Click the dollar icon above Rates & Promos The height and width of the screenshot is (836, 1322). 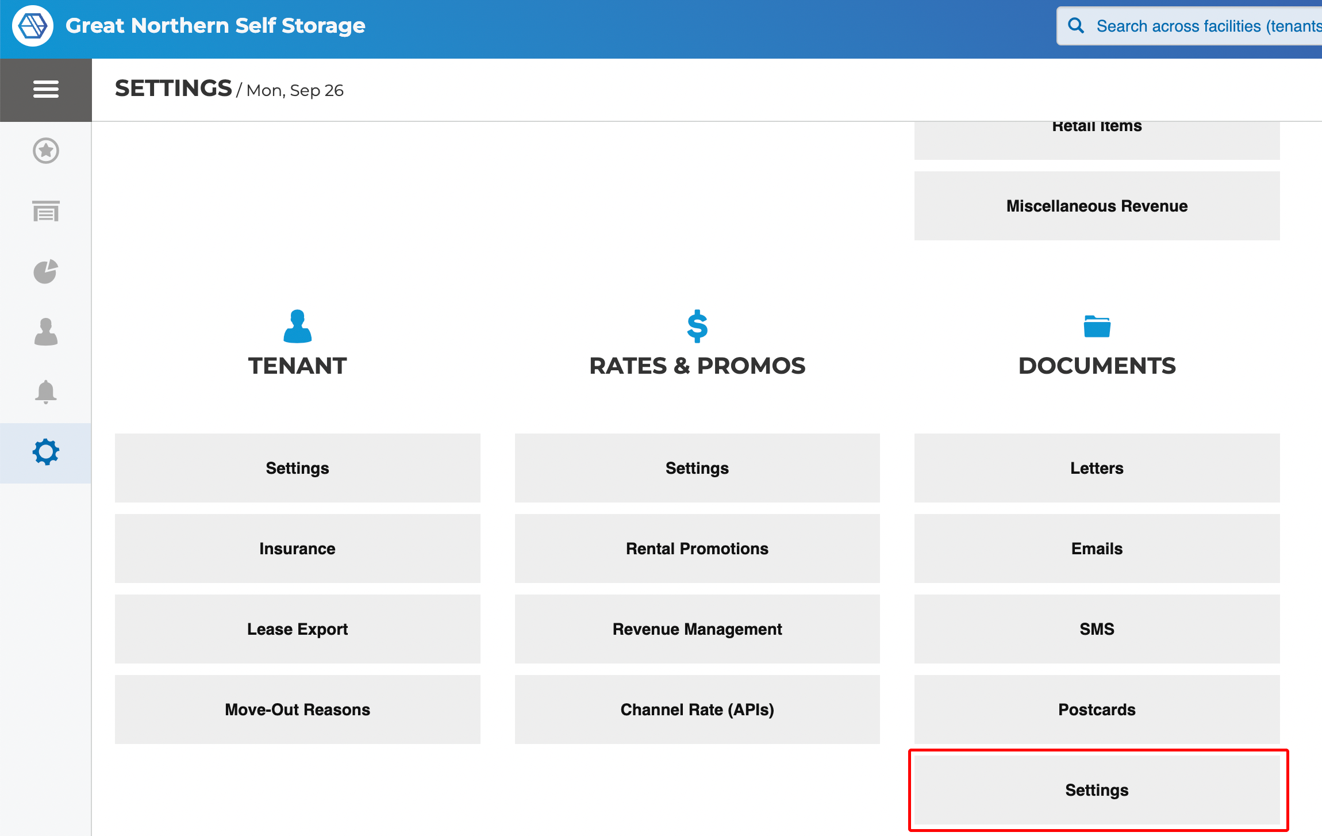click(x=697, y=326)
